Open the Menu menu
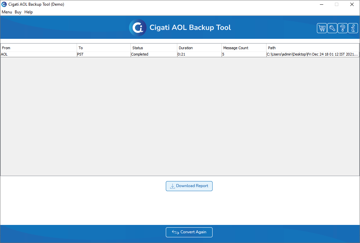Viewport: 360px width, 243px height. tap(7, 12)
